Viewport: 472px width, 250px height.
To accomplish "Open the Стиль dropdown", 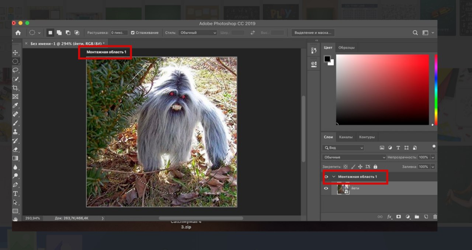I will 198,32.
